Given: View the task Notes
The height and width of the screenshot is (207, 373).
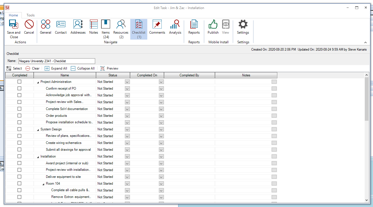Looking at the screenshot, I should tap(93, 27).
